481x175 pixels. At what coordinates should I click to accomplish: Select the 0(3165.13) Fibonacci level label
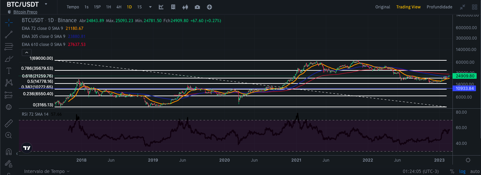point(43,105)
